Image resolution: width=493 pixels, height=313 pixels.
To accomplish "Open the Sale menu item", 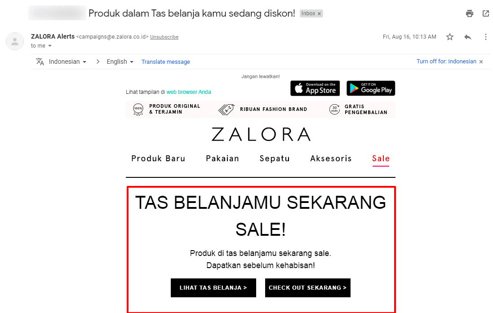I will pos(381,159).
